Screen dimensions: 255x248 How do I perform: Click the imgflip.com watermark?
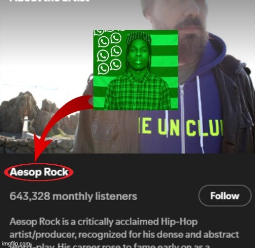pyautogui.click(x=16, y=243)
